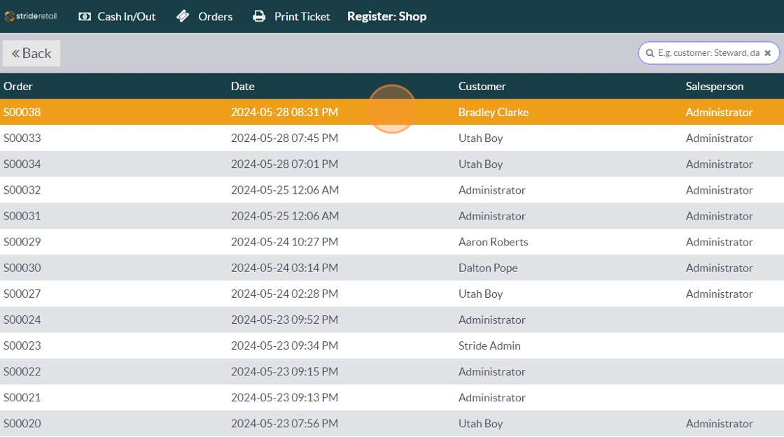Screen dimensions: 784x437
Task: Click the Customer column header
Action: 482,86
